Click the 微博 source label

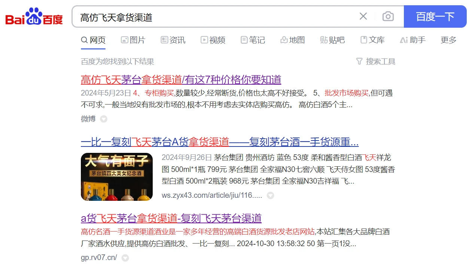88,119
